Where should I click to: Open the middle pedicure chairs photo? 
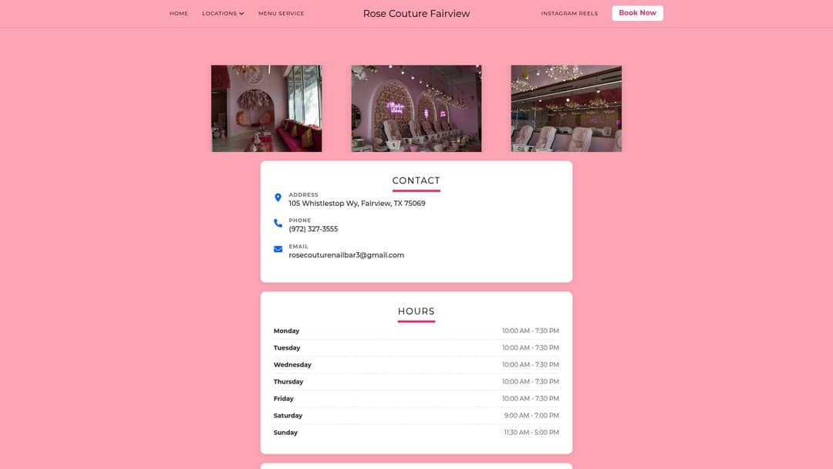pos(416,108)
